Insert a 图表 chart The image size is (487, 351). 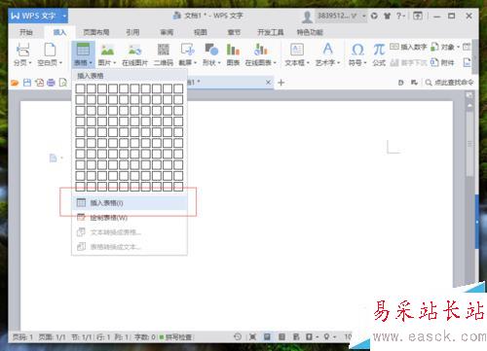(x=233, y=53)
